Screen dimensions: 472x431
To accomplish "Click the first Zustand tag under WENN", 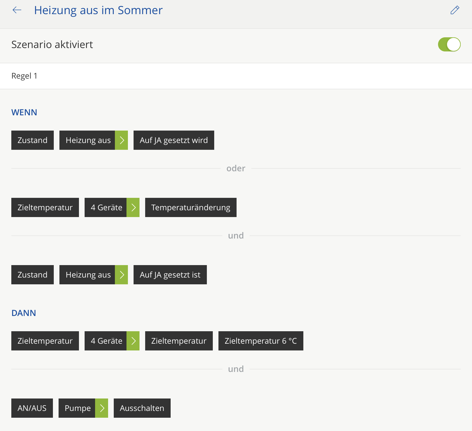I will (x=33, y=140).
